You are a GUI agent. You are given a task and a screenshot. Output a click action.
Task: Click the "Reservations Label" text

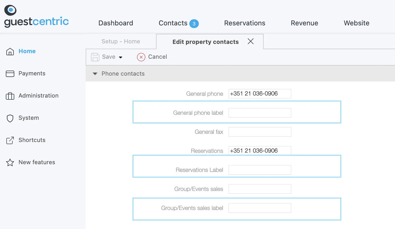[199, 170]
